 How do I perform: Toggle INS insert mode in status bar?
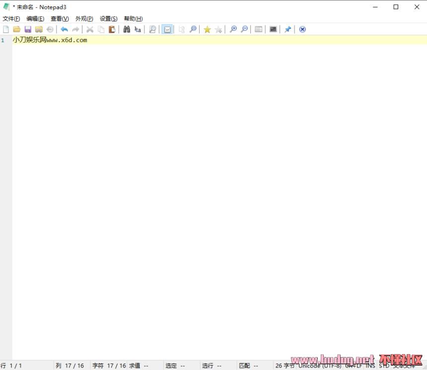[x=370, y=366]
